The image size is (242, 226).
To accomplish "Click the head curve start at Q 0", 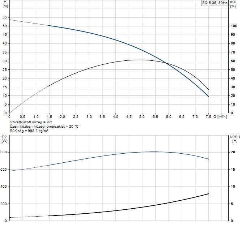I will coord(10,20).
